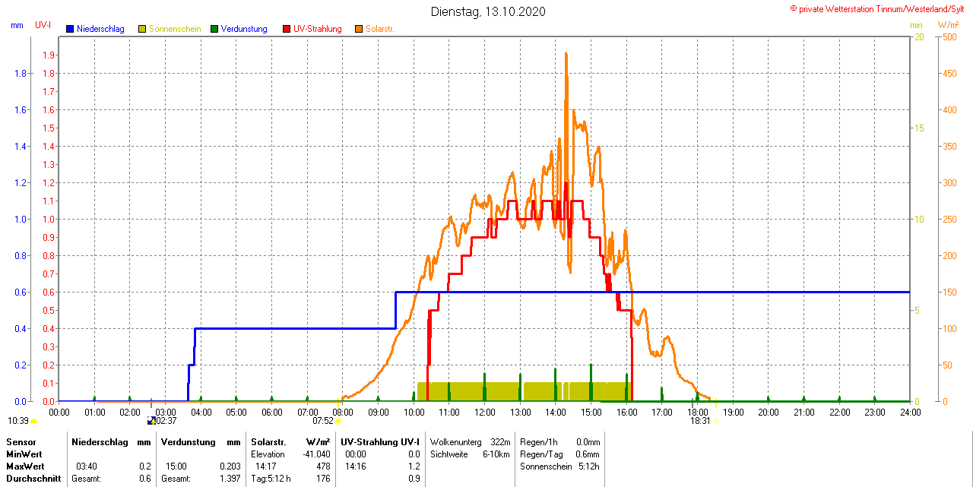Click the 478 Solarstr. max value
Screen dimensions: 973x487
[323, 466]
